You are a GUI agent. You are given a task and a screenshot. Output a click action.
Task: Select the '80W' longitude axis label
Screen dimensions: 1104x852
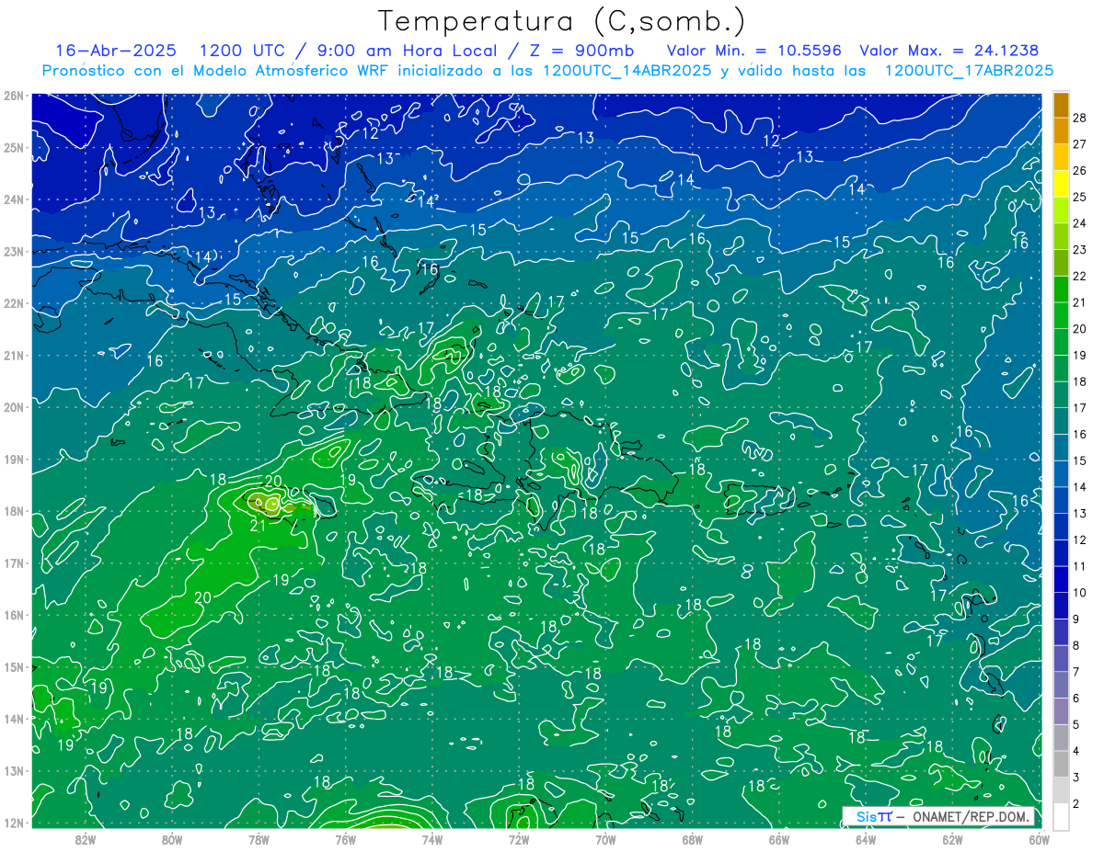pos(172,839)
